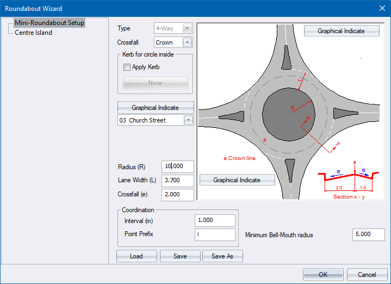
Task: Close the Roundabout Wizard window
Action: [x=382, y=8]
